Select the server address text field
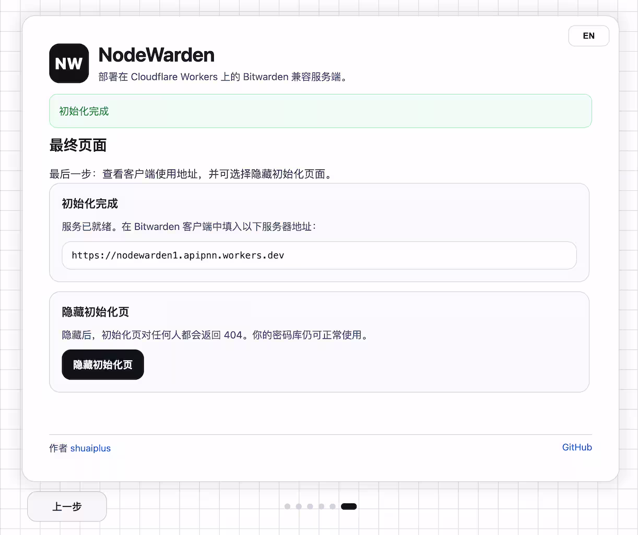This screenshot has width=638, height=535. [319, 256]
